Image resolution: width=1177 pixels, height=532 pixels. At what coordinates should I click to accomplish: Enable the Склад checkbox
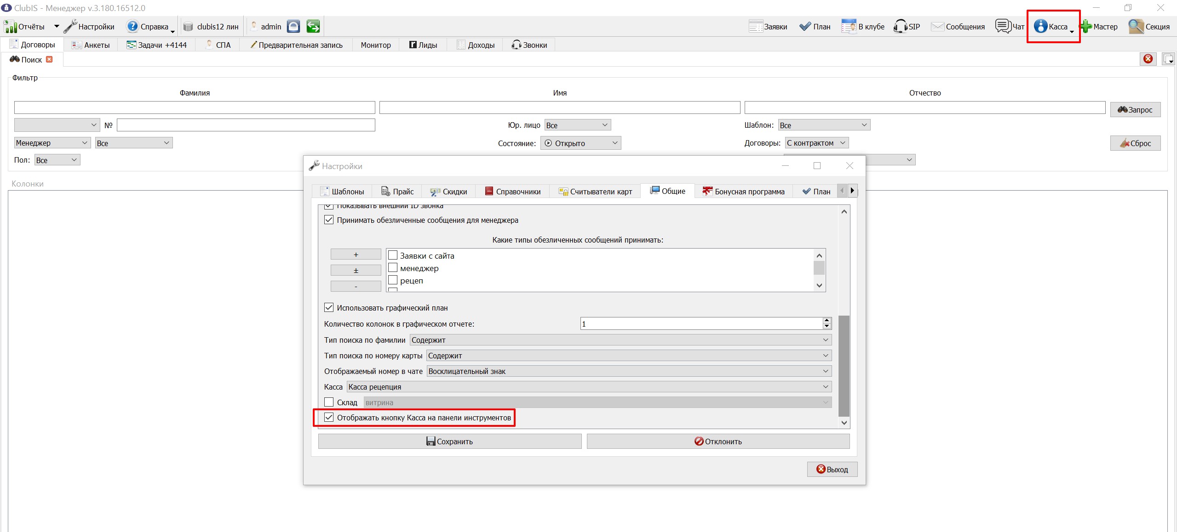coord(329,402)
